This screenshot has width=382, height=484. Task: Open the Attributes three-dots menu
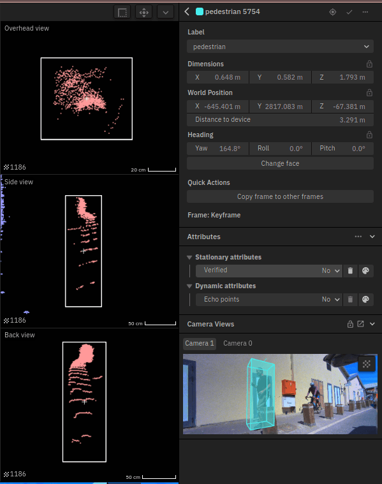[358, 237]
